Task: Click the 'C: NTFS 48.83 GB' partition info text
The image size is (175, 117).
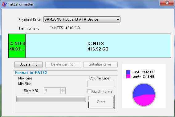Action: click(x=65, y=28)
